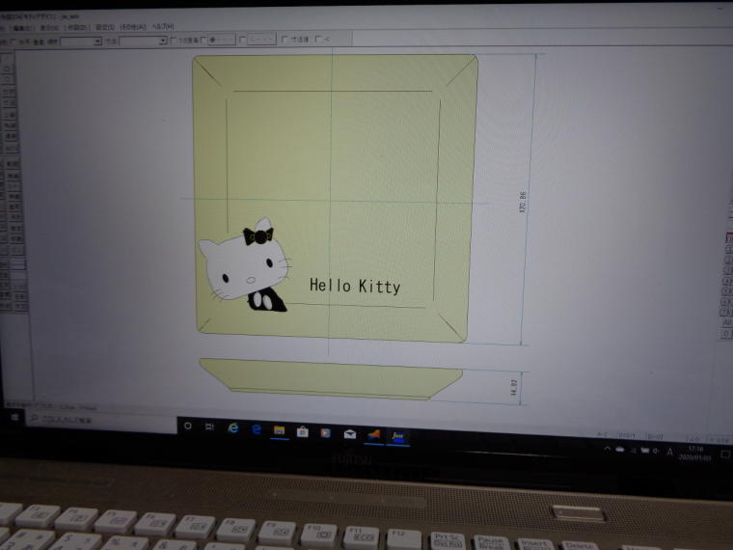Switch to the Jw_cad taskbar icon

coord(397,437)
